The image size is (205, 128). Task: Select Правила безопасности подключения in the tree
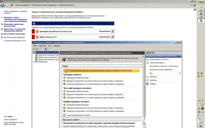[49, 59]
